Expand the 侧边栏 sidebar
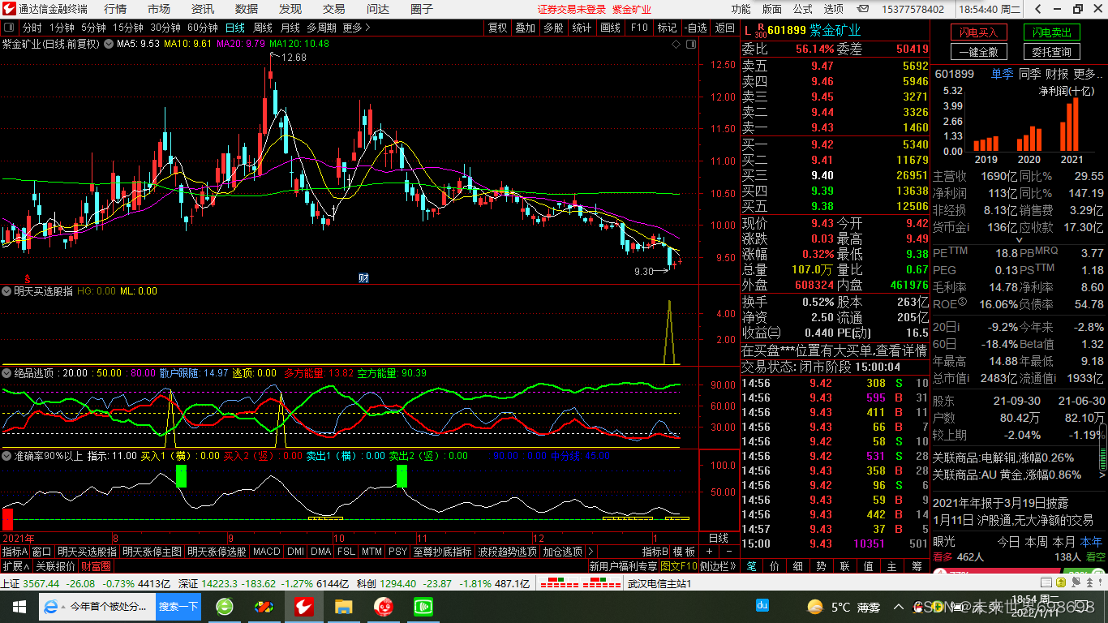Image resolution: width=1108 pixels, height=623 pixels. (x=716, y=566)
